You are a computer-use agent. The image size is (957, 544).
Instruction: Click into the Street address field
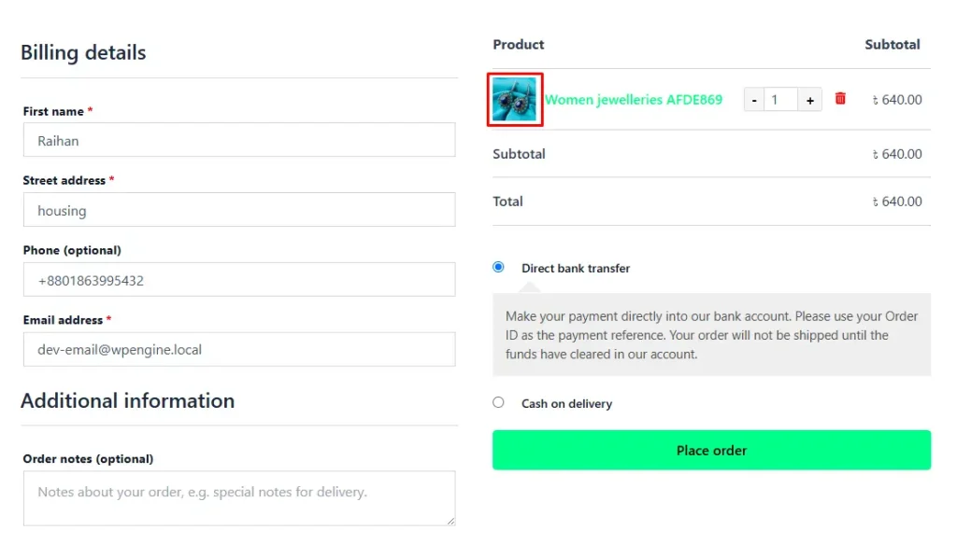tap(239, 210)
